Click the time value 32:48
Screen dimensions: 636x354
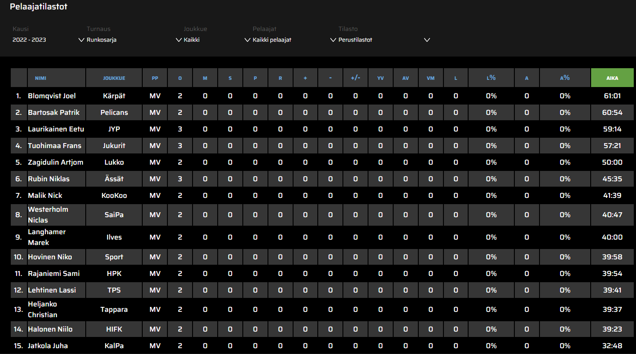(x=612, y=346)
